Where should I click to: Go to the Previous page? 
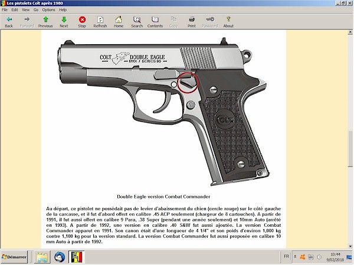[45, 22]
